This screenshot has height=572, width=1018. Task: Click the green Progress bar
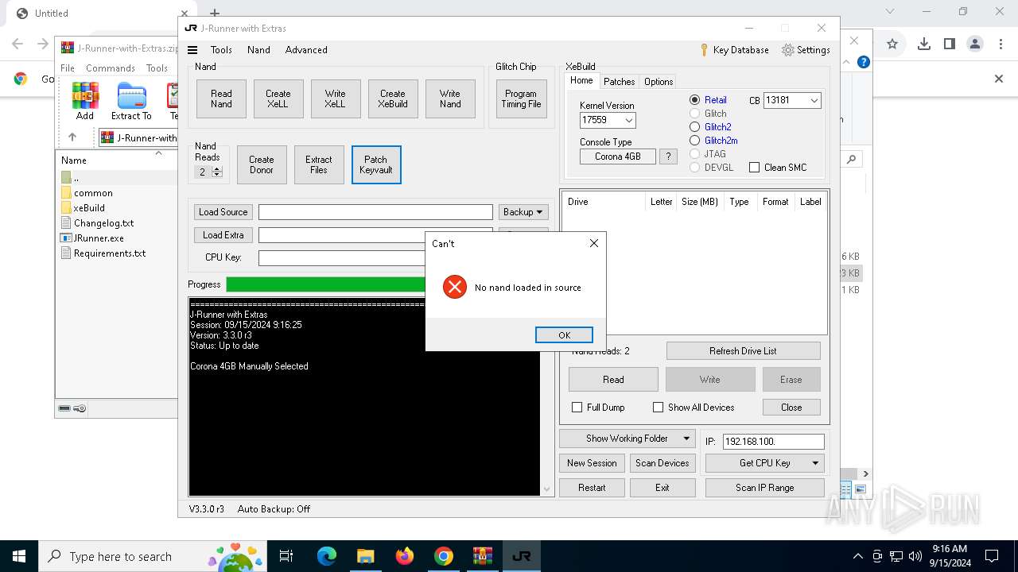click(326, 284)
